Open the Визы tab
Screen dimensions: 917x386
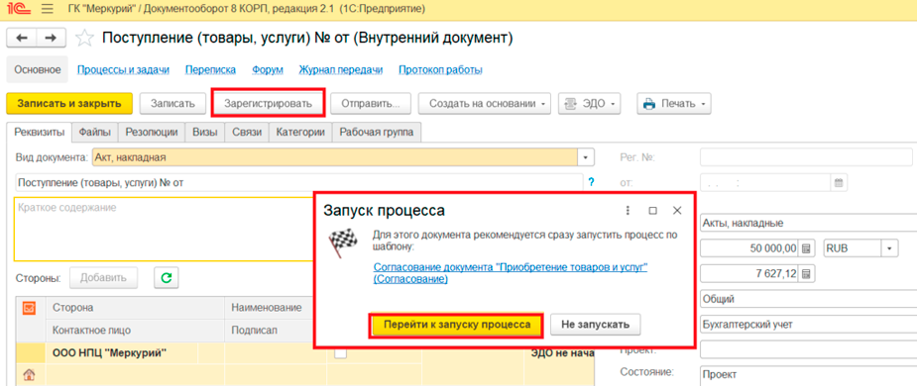[205, 133]
